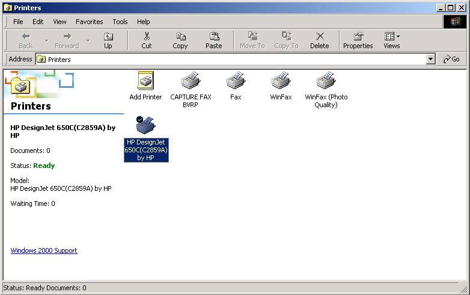Expand the Address bar dropdown
470x295 pixels.
tap(431, 59)
